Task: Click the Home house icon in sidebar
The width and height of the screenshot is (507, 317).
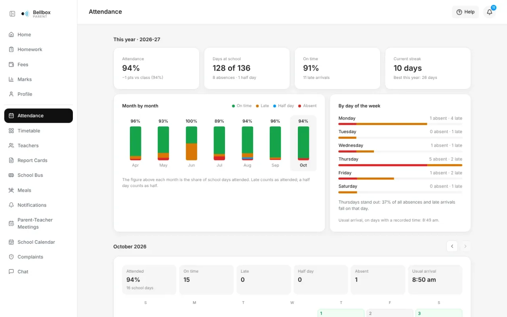Action: tap(11, 34)
